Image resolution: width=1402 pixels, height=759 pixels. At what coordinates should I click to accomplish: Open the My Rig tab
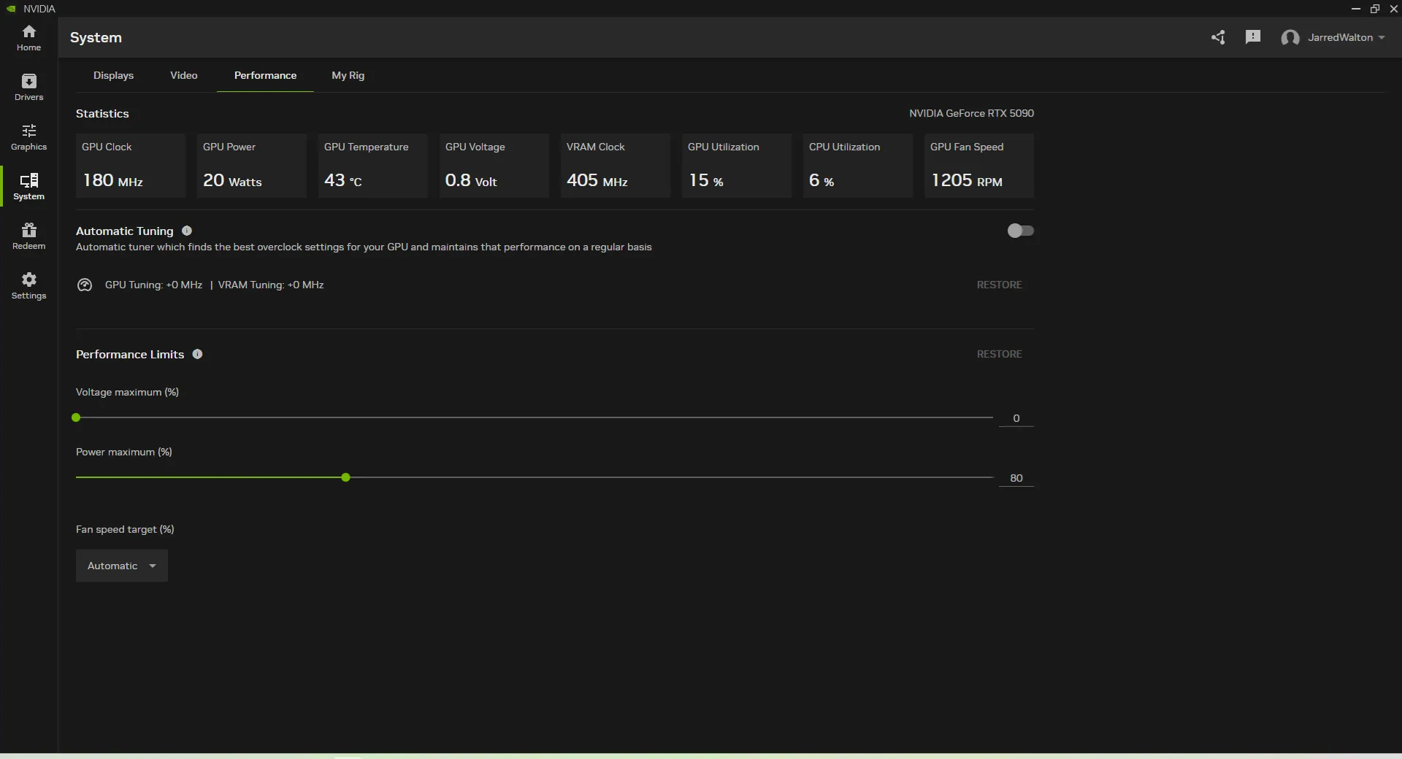(x=348, y=75)
